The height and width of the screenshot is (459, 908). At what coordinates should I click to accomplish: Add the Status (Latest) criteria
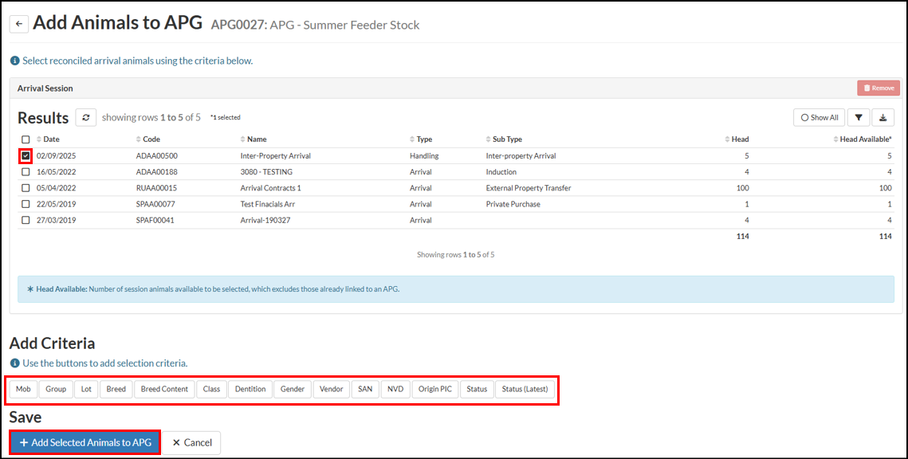coord(525,389)
